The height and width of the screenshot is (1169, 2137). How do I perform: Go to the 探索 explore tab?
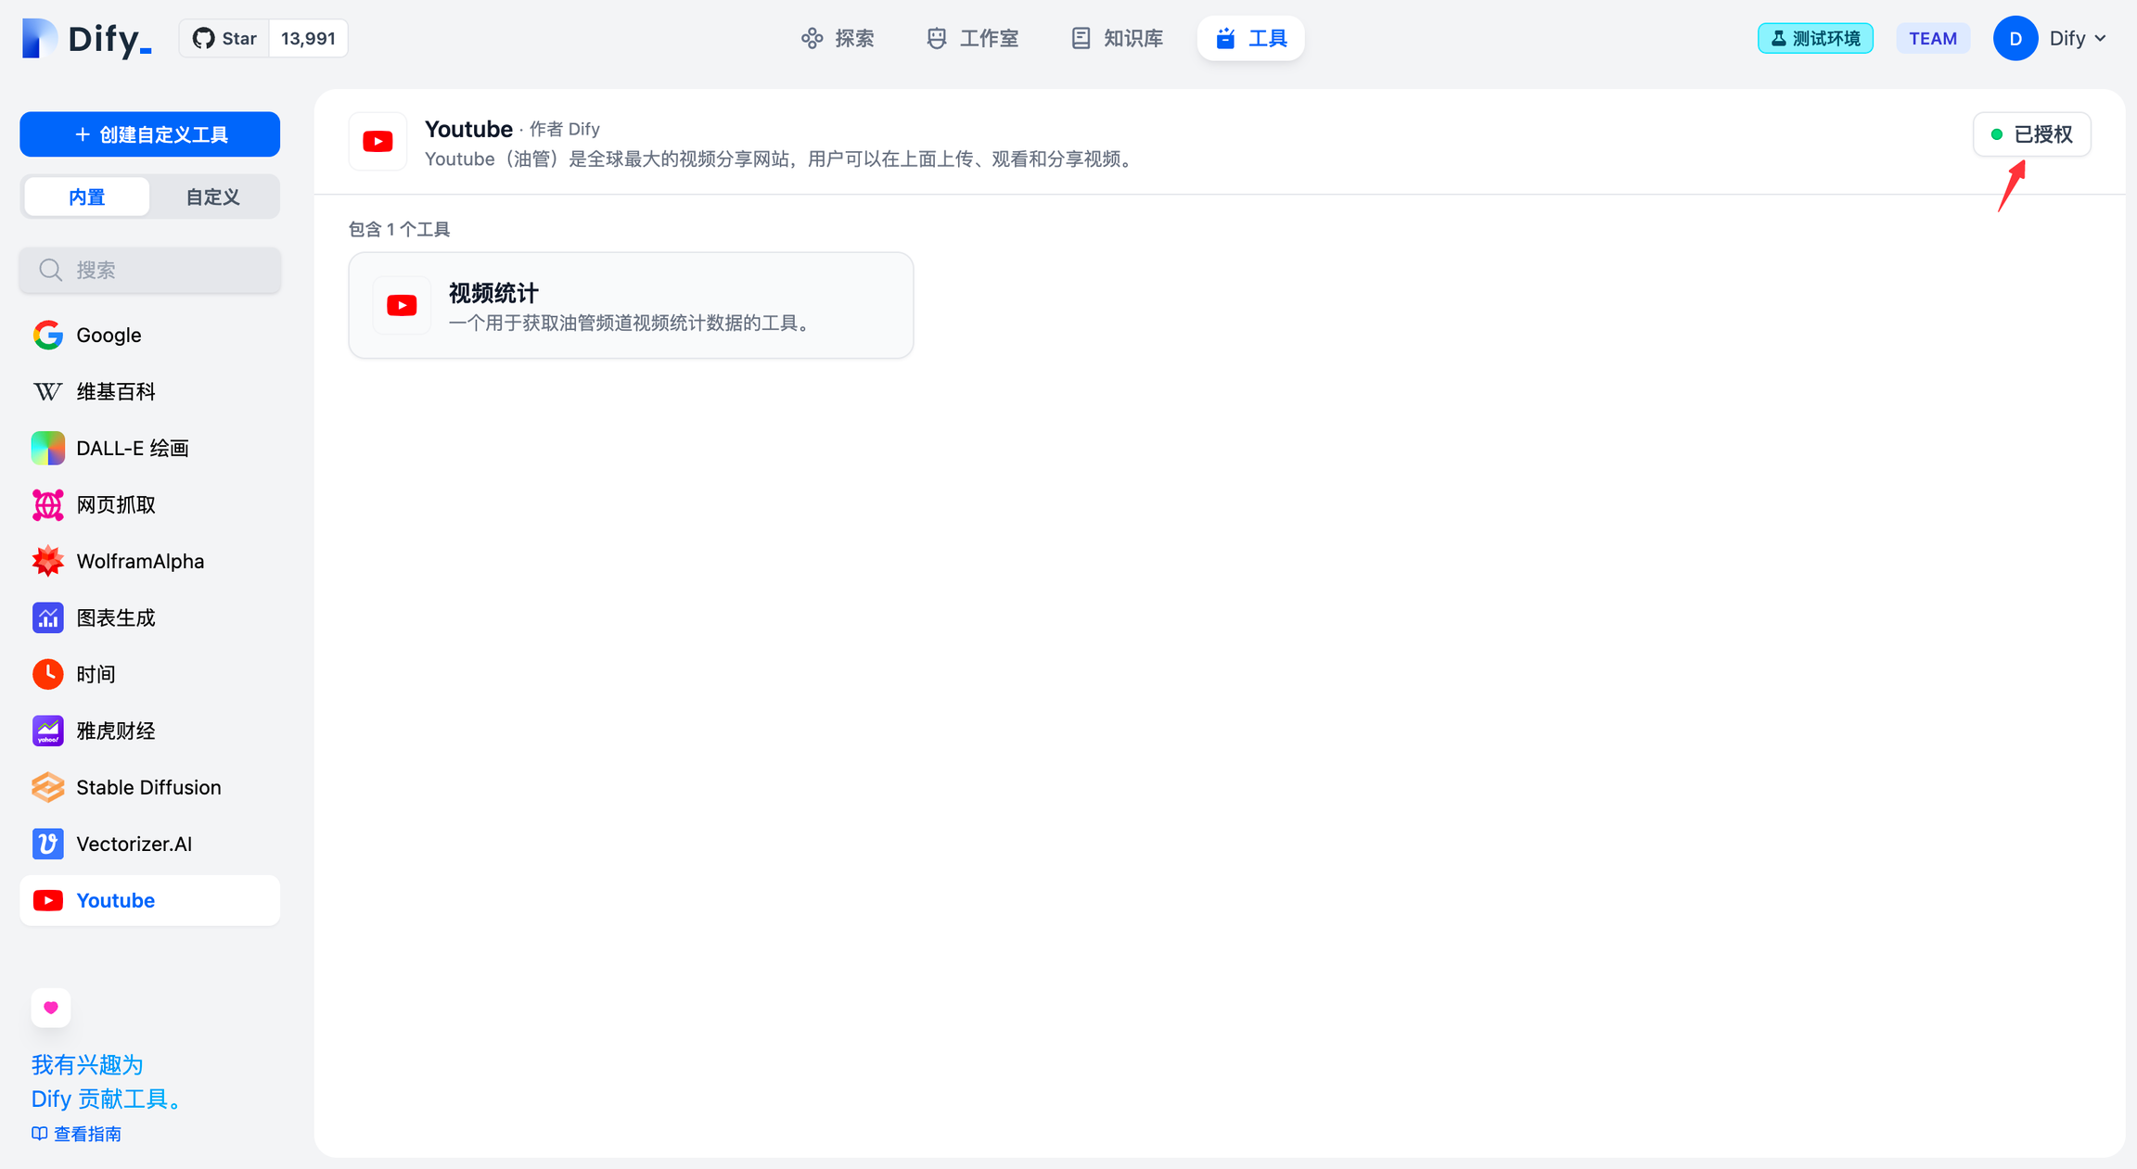coord(838,38)
